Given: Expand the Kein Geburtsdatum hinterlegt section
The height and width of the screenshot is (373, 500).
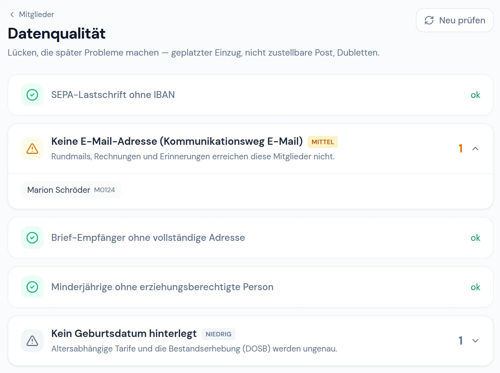Looking at the screenshot, I should point(475,341).
